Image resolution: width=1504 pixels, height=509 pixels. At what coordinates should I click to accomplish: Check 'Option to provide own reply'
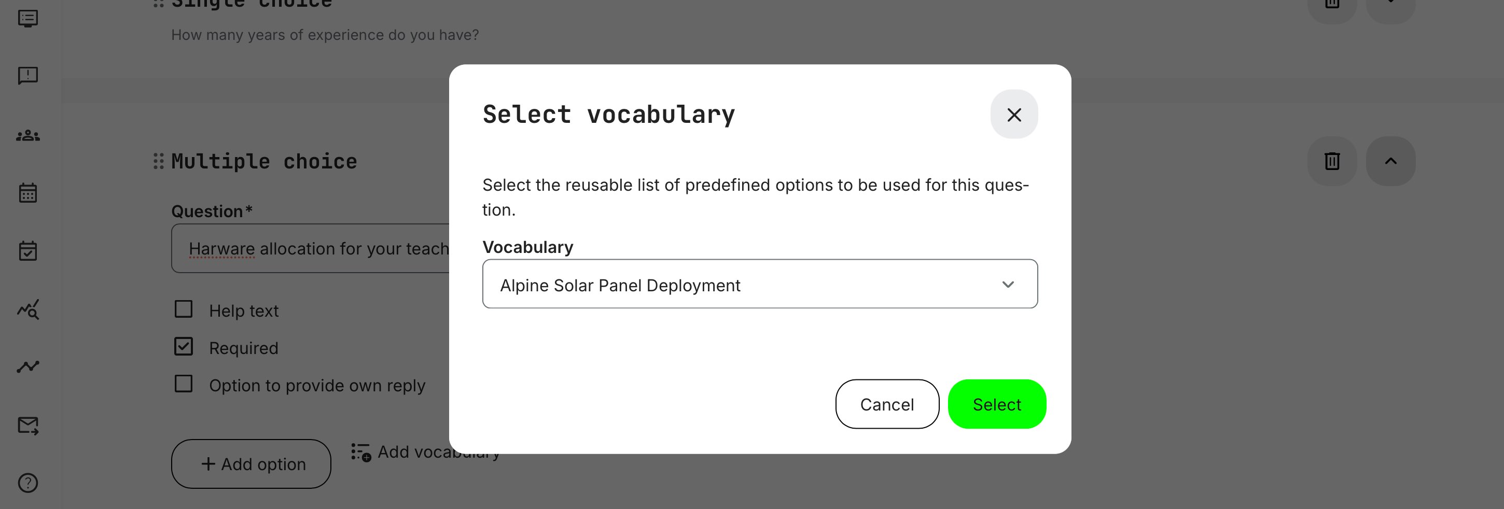coord(184,384)
